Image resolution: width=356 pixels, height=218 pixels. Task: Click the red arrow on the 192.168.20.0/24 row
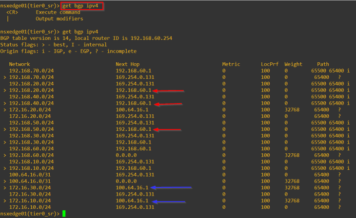[x=167, y=91]
